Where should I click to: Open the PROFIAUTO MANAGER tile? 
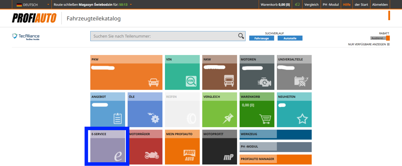coord(275,159)
